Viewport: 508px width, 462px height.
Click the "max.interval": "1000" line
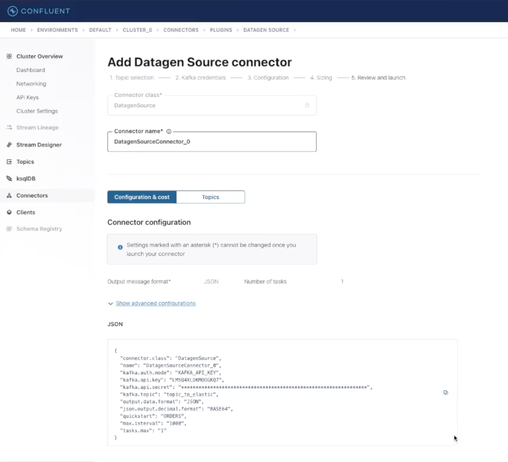[x=153, y=423]
